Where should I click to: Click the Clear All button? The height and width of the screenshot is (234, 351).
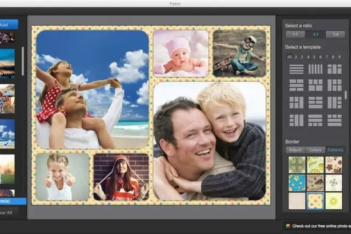point(8,213)
